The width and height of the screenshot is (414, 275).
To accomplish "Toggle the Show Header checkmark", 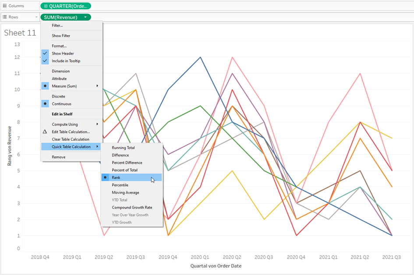I will [x=45, y=53].
